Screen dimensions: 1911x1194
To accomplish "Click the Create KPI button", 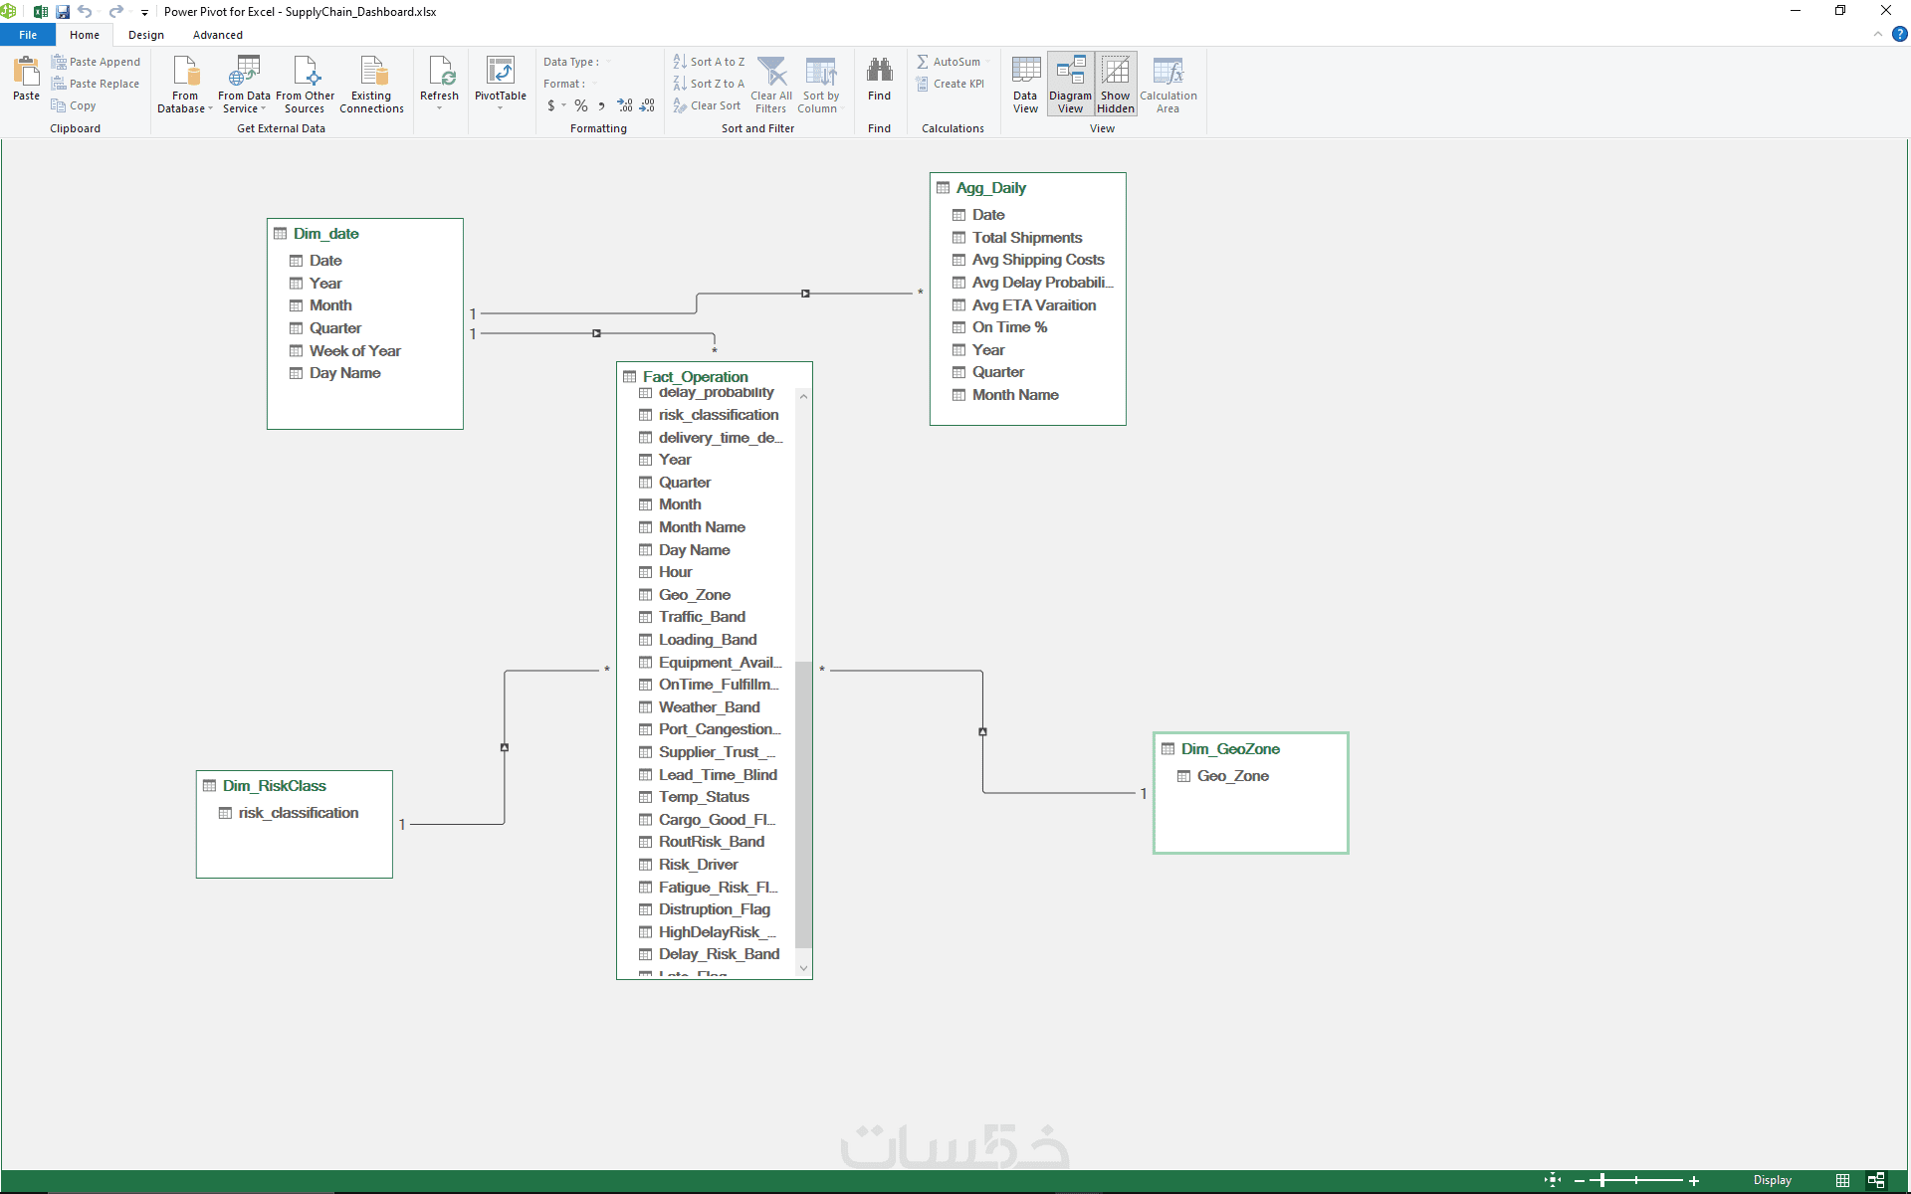I will pyautogui.click(x=951, y=84).
